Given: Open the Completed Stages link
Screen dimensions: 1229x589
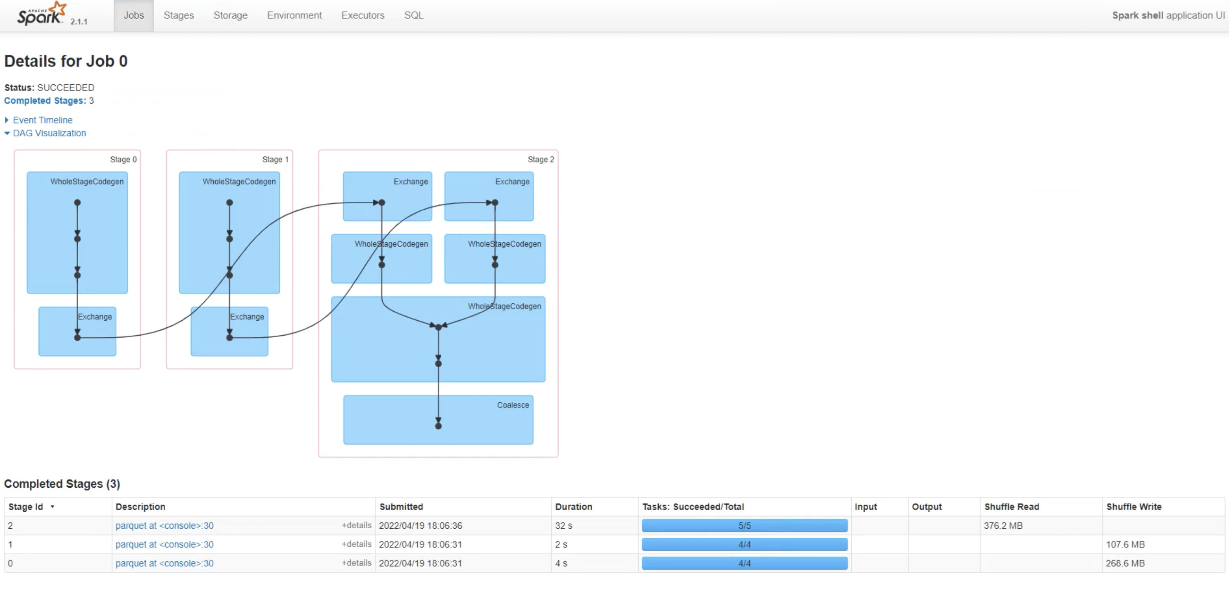Looking at the screenshot, I should click(x=45, y=101).
